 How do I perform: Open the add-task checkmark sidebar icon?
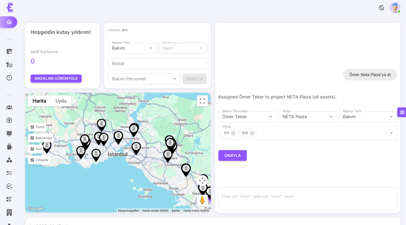[x=9, y=186]
